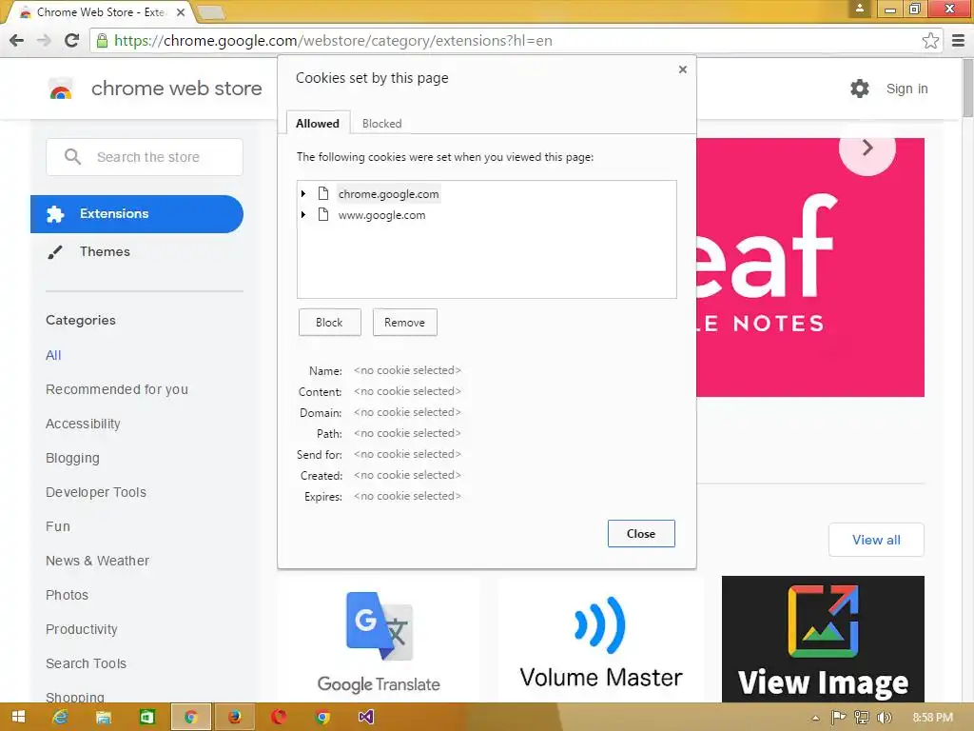Open the Blogging category
The height and width of the screenshot is (731, 974).
pos(72,458)
